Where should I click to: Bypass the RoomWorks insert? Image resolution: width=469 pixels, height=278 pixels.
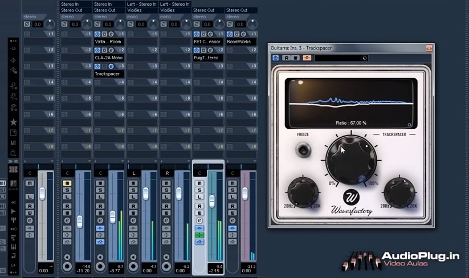[230, 34]
